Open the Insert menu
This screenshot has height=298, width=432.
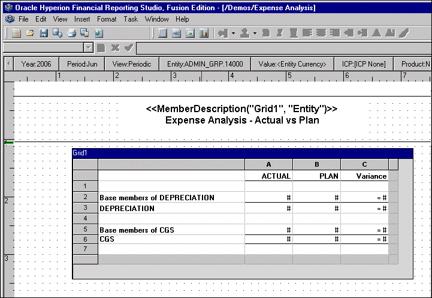82,19
